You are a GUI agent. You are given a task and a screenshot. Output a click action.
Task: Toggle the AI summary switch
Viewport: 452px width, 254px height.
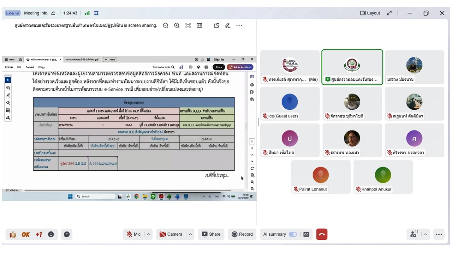point(293,234)
